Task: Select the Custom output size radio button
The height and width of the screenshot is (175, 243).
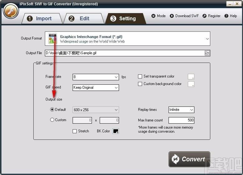Action: [52, 120]
